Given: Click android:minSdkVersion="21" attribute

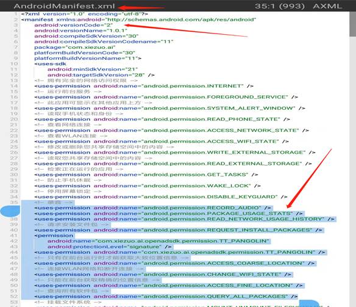Looking at the screenshot, I should click(93, 70).
